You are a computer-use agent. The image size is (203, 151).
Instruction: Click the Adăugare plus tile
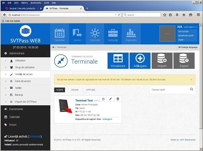tap(140, 61)
